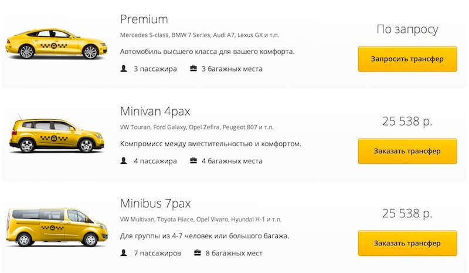This screenshot has height=273, width=469.
Task: Click the Mercedes S-class model list text
Action: (x=199, y=35)
